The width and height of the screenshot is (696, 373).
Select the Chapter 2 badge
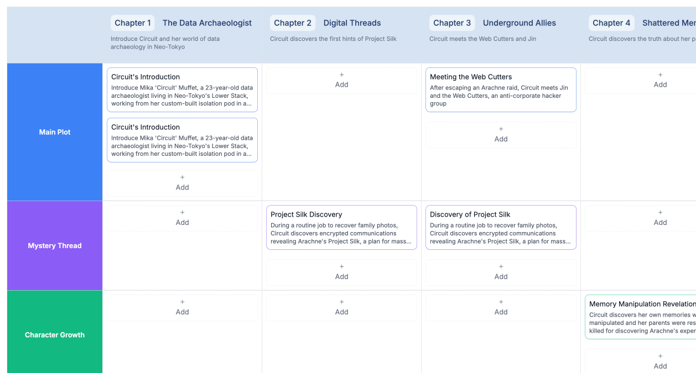click(x=292, y=23)
